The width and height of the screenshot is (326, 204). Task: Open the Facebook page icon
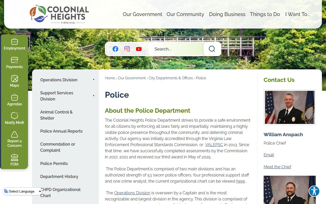click(115, 49)
